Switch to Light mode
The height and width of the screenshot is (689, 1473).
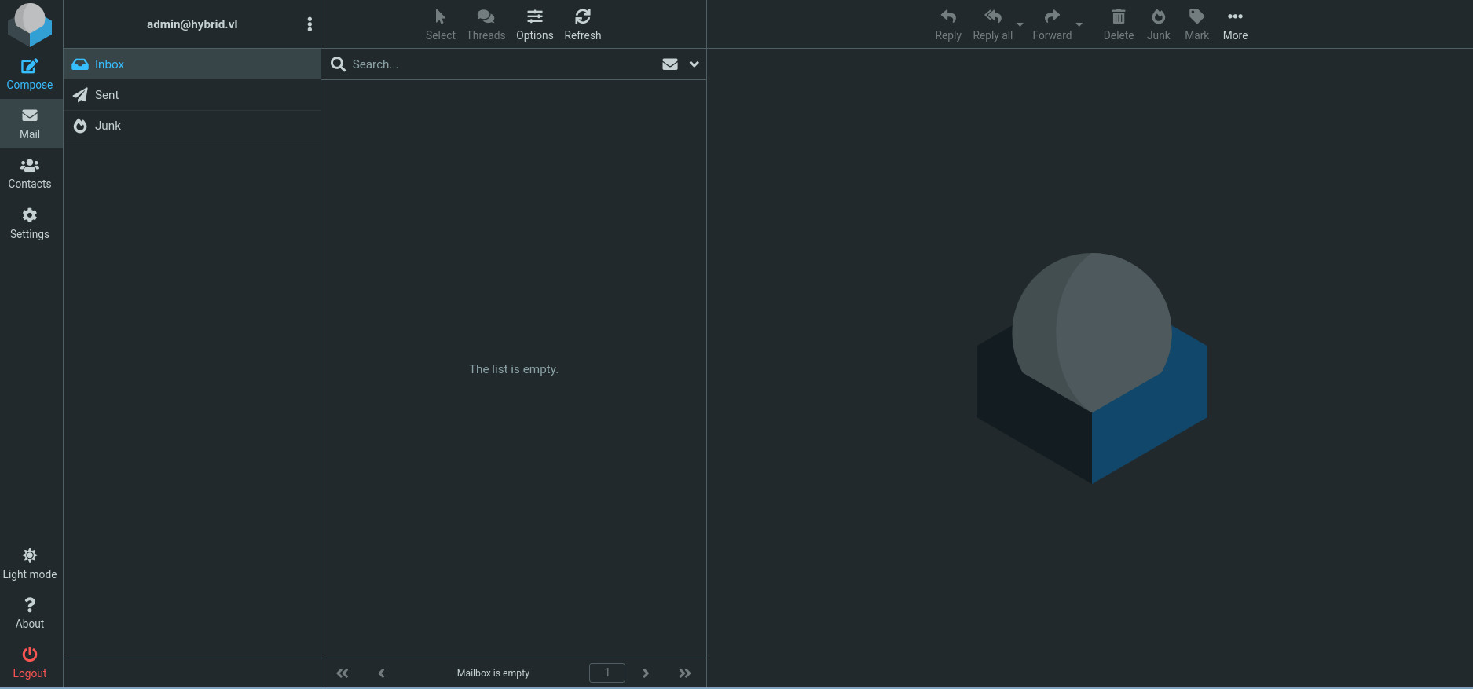coord(30,564)
